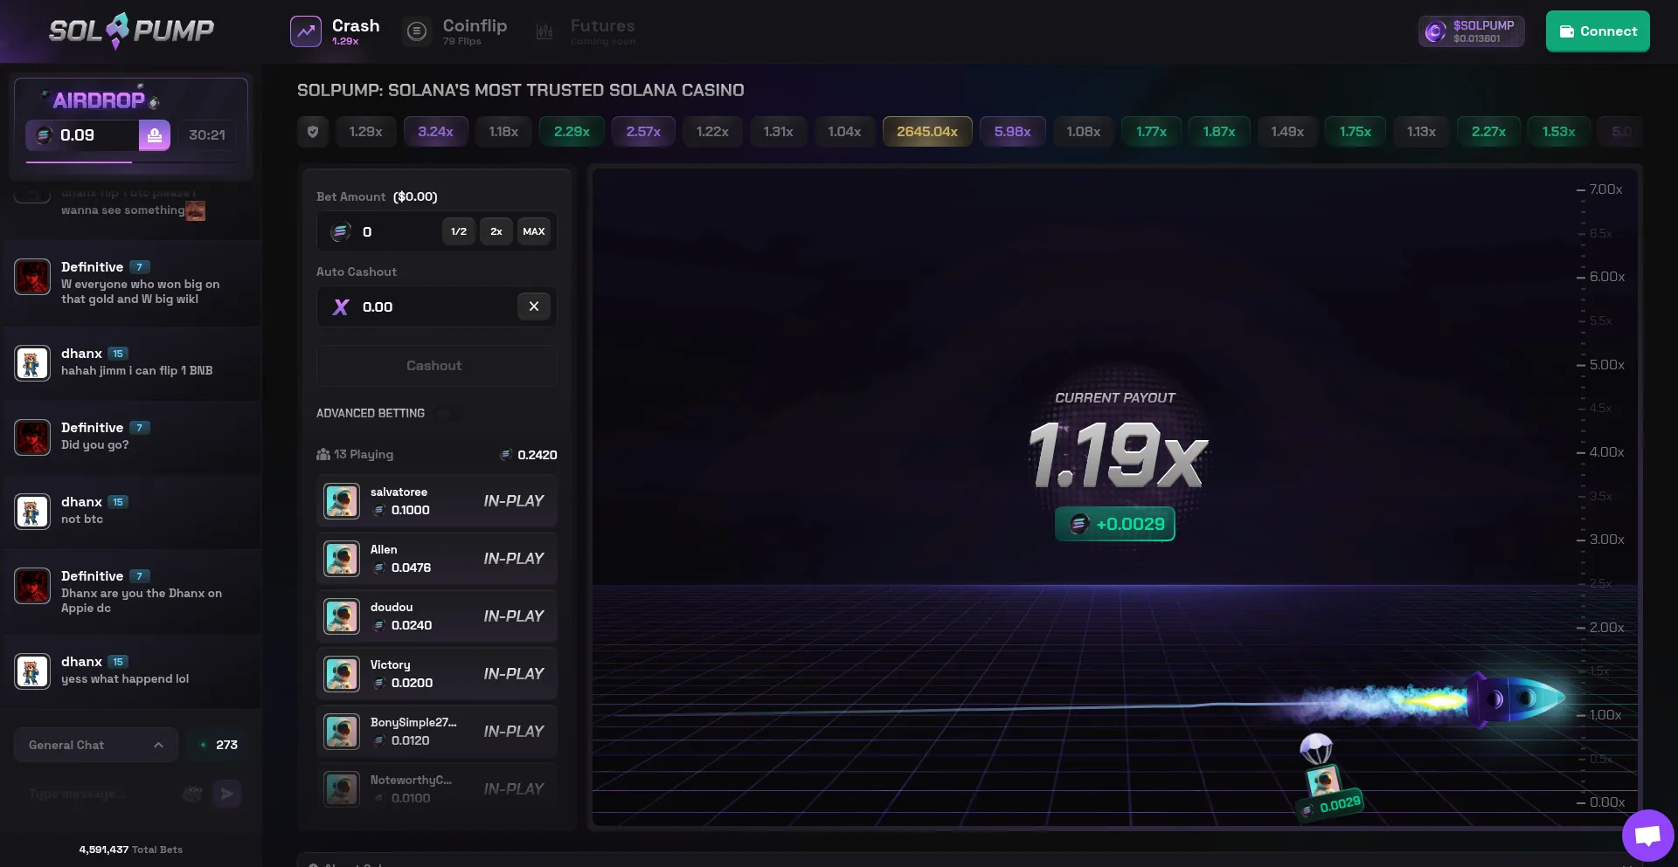Click dhanx's avatar in chat

pyautogui.click(x=32, y=363)
